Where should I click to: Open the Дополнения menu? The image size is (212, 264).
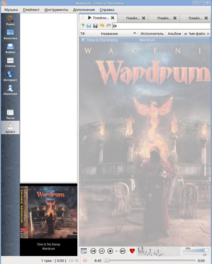(x=84, y=10)
